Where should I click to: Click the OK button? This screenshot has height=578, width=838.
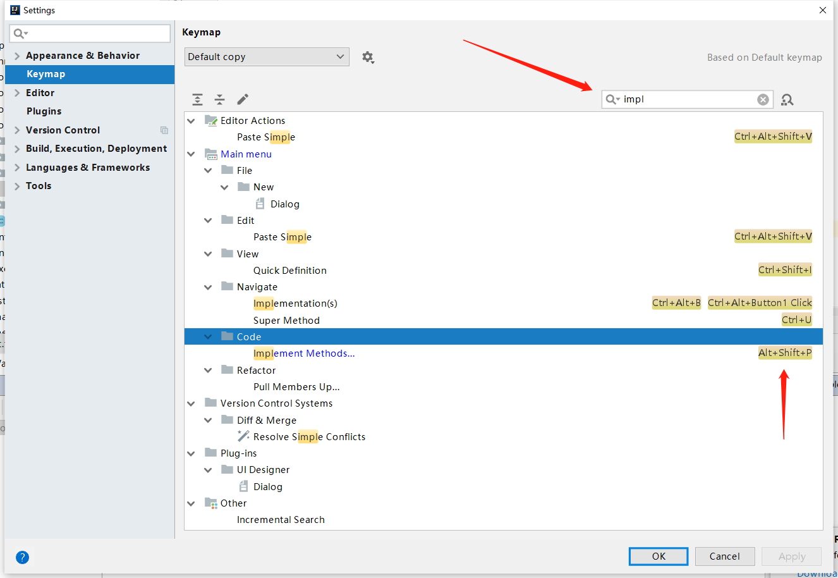click(x=659, y=556)
